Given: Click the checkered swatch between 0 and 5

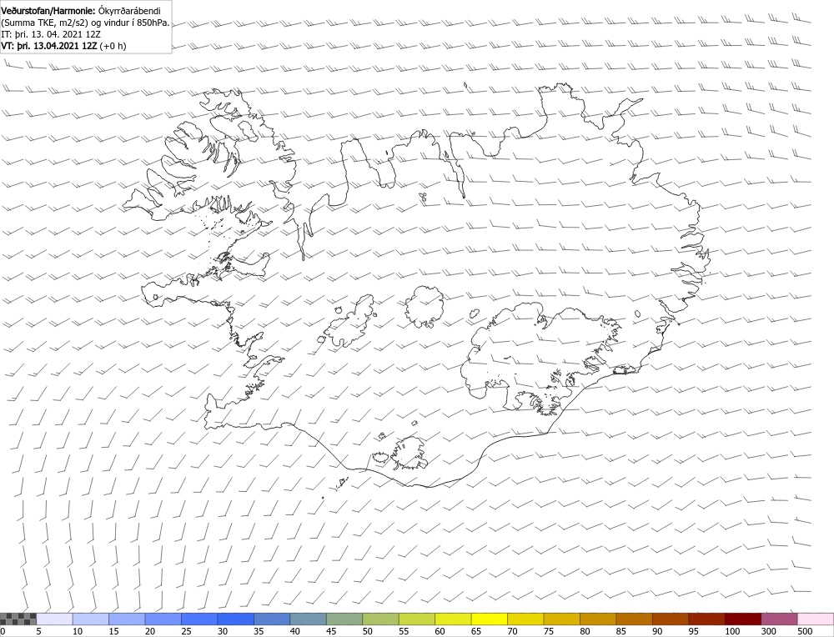Looking at the screenshot, I should [18, 619].
